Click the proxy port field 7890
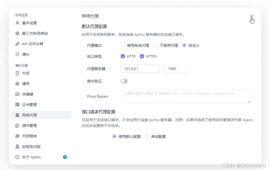Viewport: 269px width, 170px height. click(x=177, y=69)
